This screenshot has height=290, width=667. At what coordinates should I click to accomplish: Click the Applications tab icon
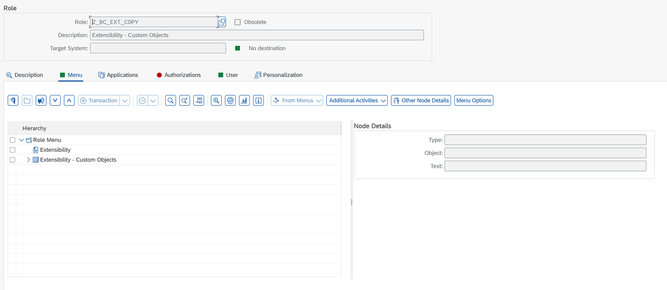[101, 75]
